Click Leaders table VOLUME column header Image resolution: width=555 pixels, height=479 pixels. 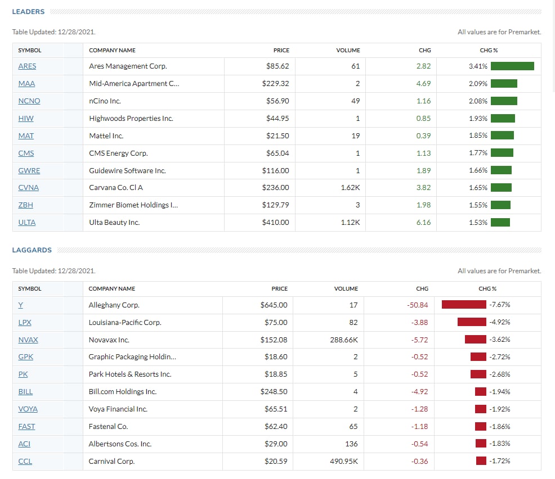(x=348, y=50)
